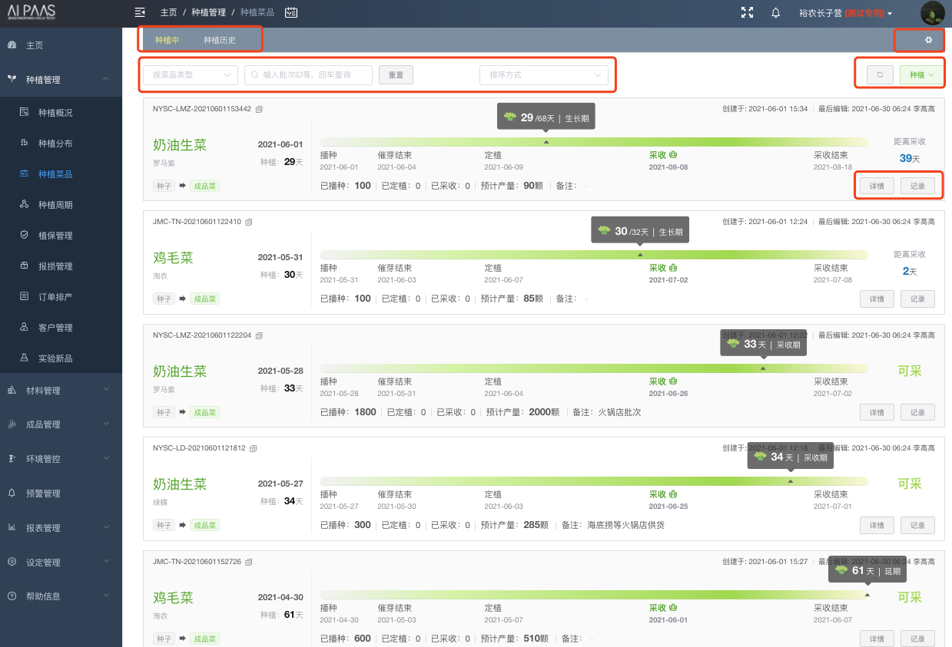
Task: Switch to the 种植中 tab
Action: point(167,40)
